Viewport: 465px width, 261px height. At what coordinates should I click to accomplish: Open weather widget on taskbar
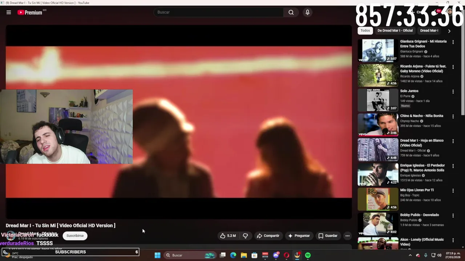18,255
